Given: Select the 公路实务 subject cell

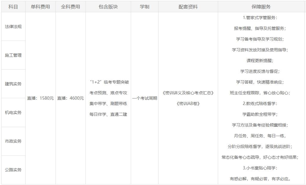Looking at the screenshot, I should 13,170.
